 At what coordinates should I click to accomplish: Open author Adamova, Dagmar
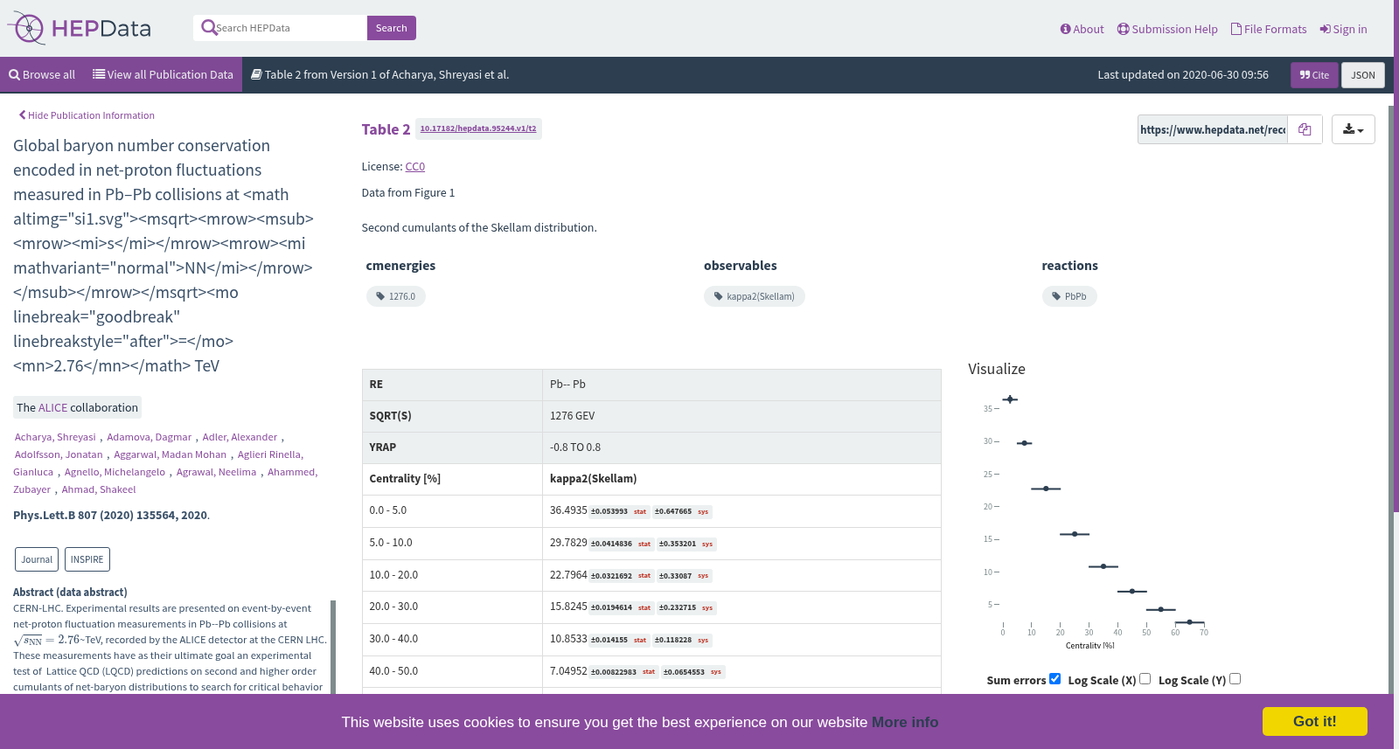click(149, 437)
